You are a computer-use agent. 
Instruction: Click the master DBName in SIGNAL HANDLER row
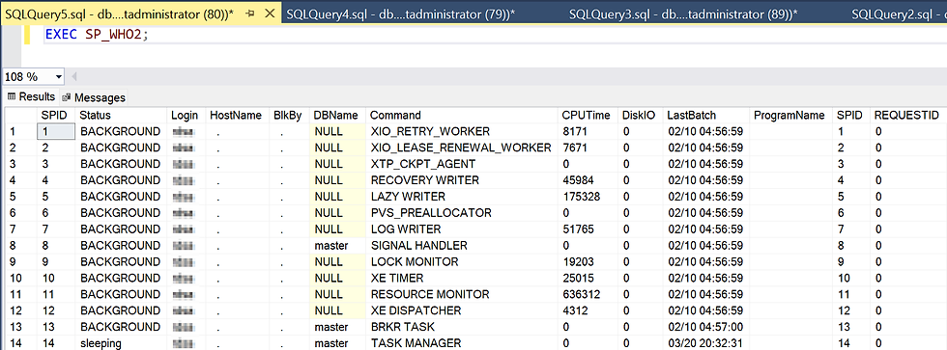(x=337, y=245)
